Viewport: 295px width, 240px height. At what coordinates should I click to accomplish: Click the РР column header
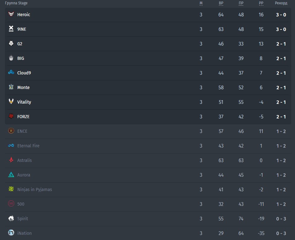pos(261,3)
